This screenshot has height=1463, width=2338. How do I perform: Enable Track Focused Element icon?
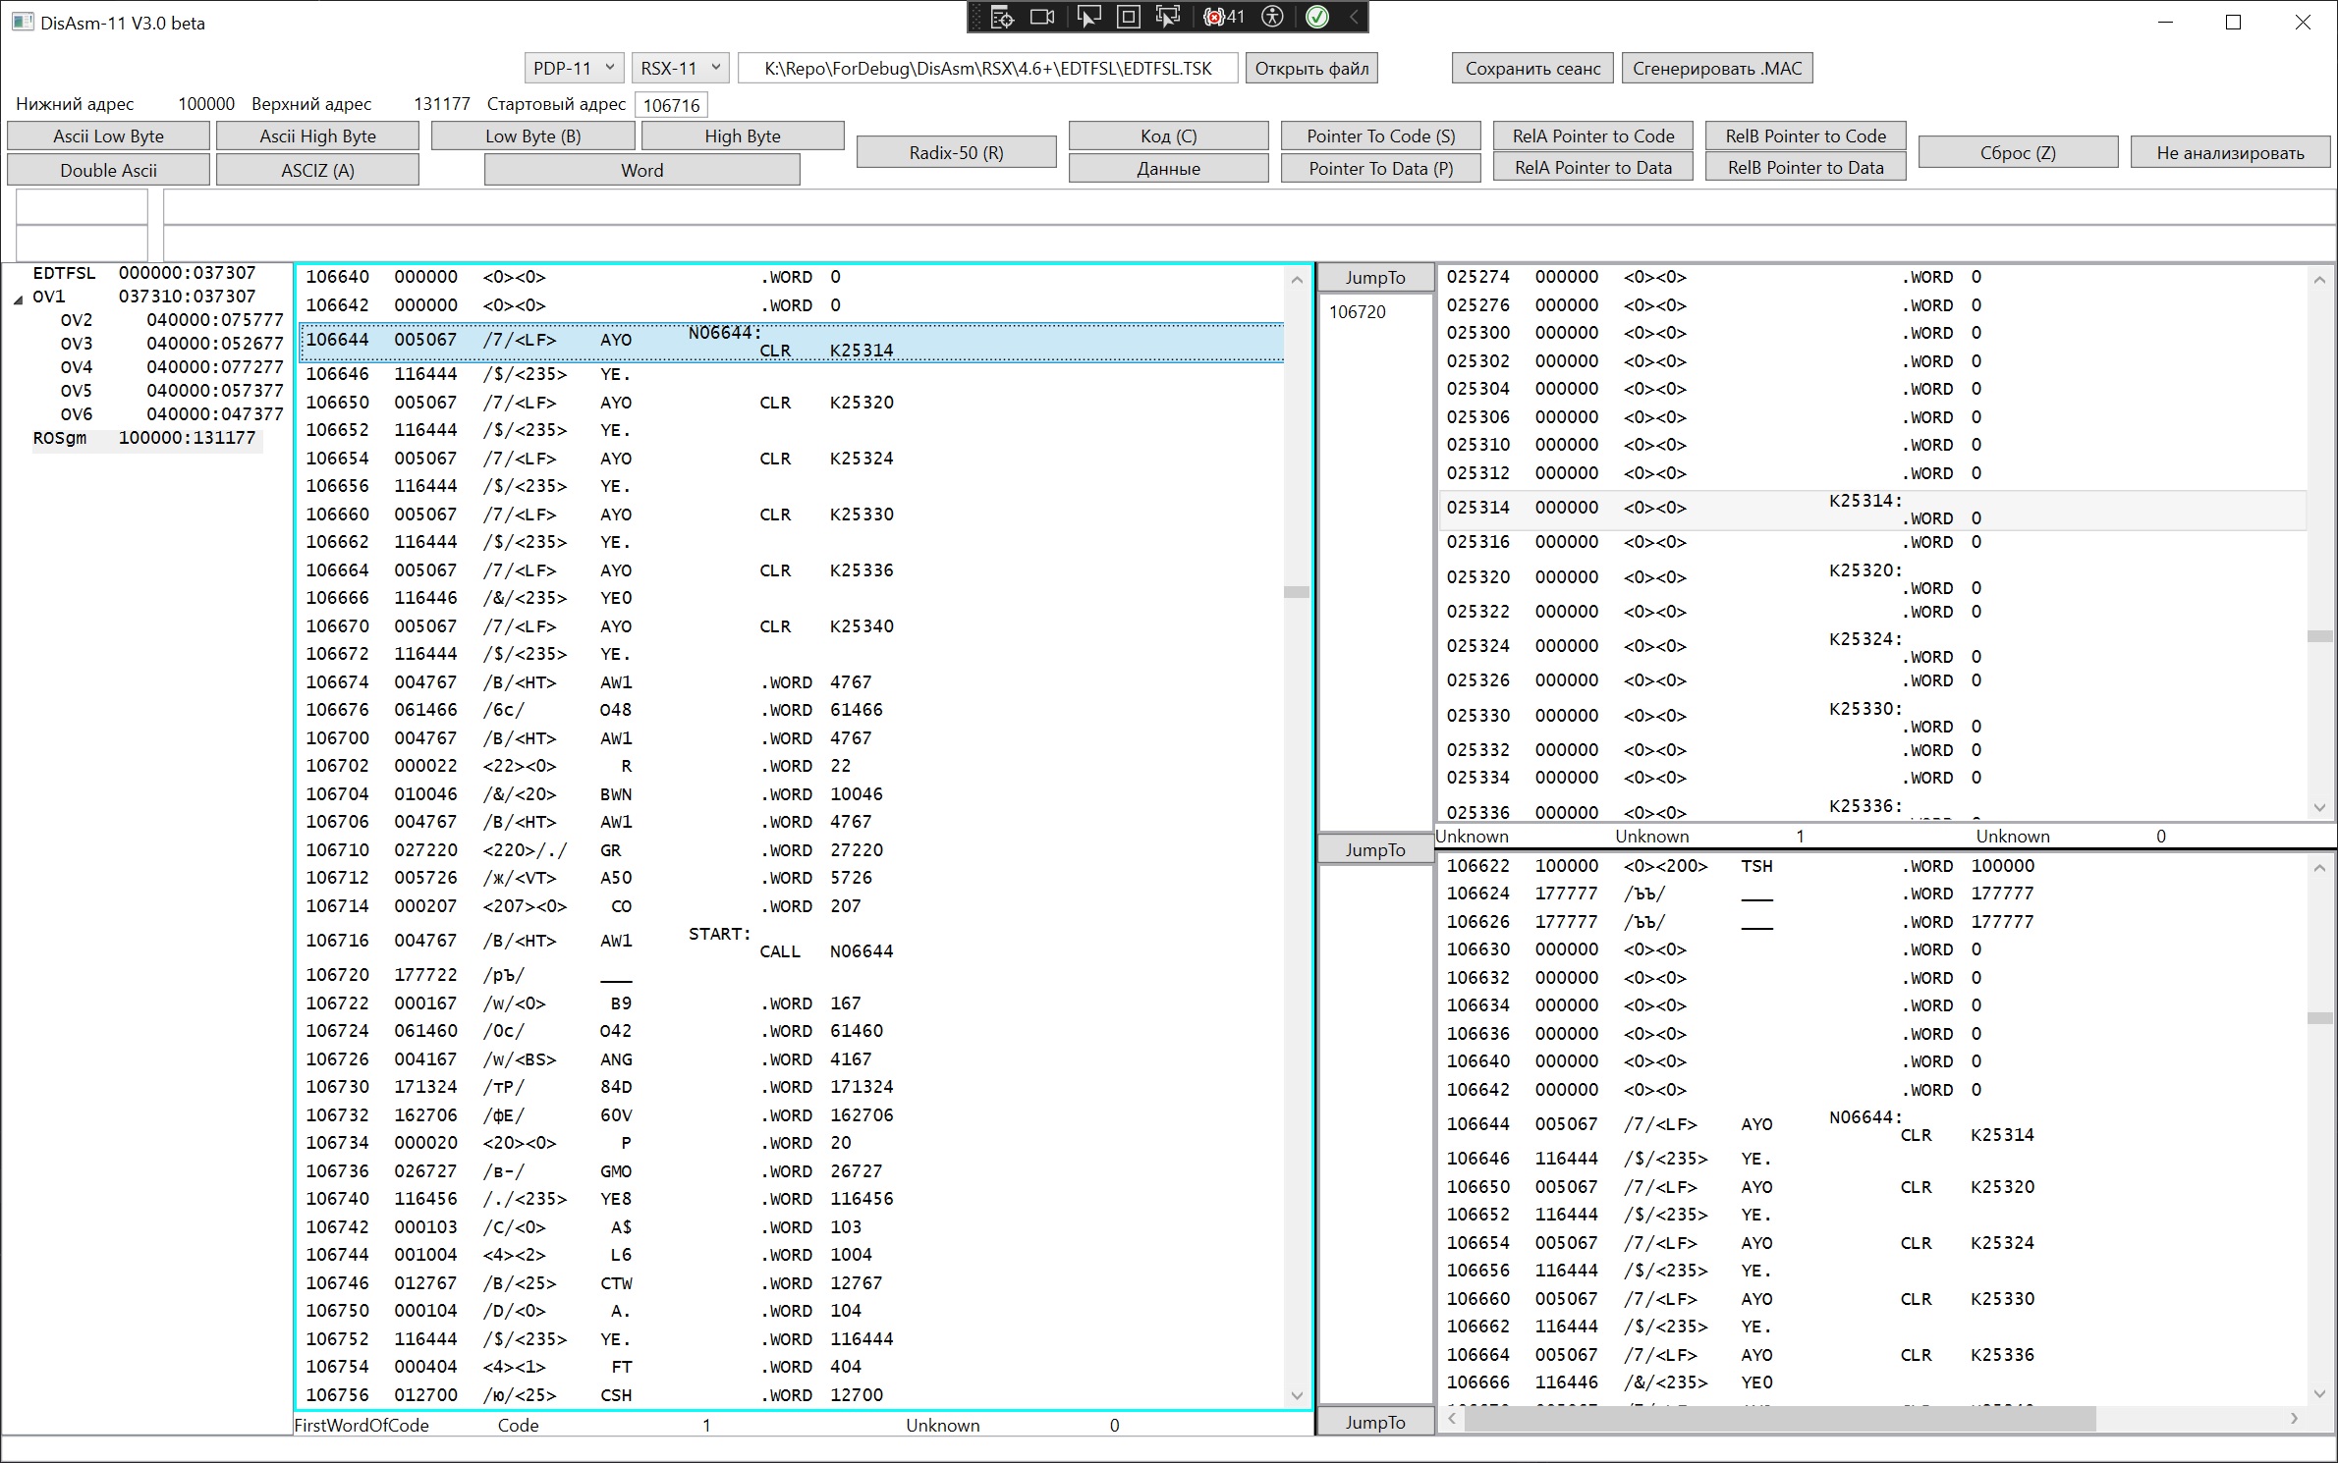[1168, 17]
